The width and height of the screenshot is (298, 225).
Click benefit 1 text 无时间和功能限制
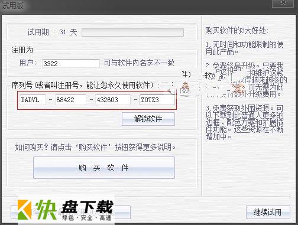tap(244, 48)
